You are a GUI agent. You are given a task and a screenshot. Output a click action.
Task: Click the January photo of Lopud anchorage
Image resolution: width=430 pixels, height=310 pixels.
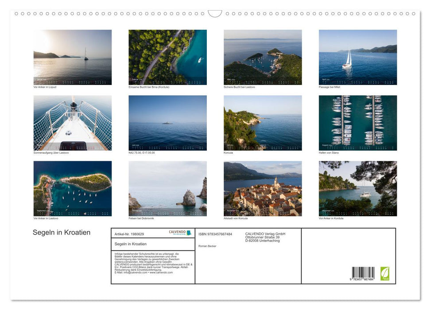pos(72,57)
